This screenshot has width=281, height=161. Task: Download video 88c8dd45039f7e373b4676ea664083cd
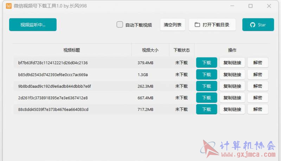[207, 109]
